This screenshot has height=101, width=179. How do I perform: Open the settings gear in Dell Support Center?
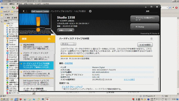point(90,11)
